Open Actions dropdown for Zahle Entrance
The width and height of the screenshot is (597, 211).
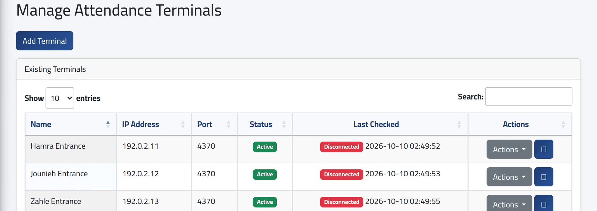tap(509, 203)
